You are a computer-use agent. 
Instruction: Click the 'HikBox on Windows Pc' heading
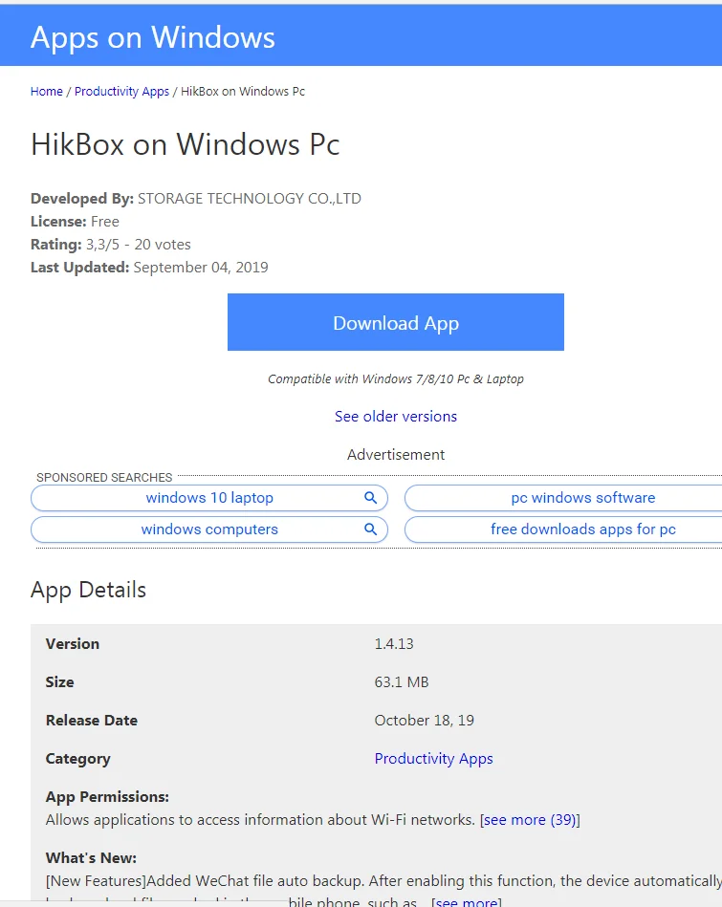[186, 144]
